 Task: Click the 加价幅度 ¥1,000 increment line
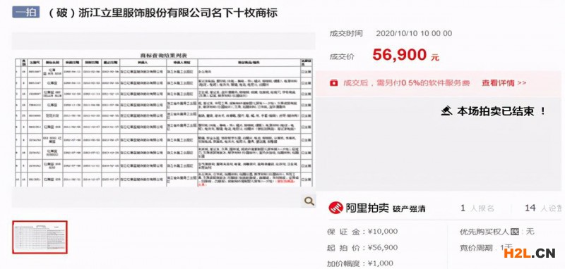click(x=360, y=263)
